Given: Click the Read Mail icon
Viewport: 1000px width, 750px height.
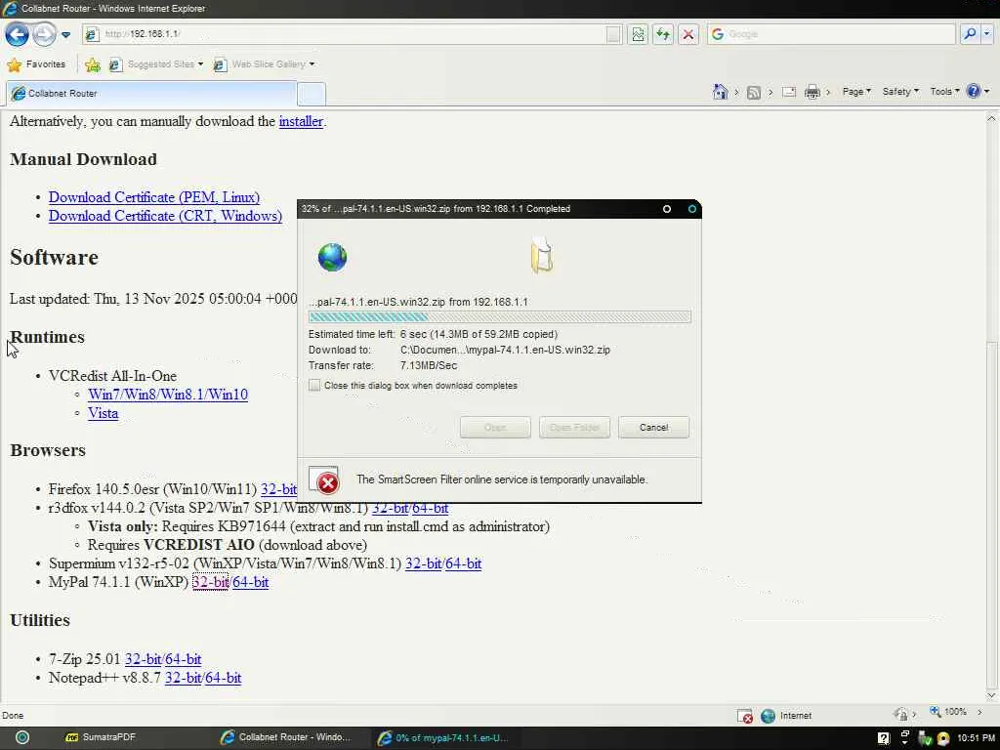Looking at the screenshot, I should point(789,92).
